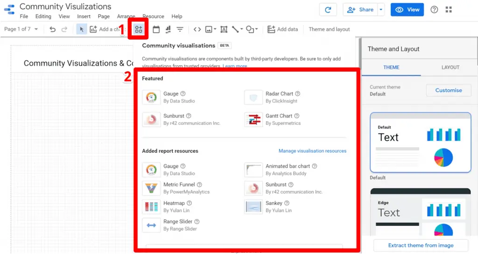Click the Add data button
Screen dimensions: 478x254
coord(282,29)
